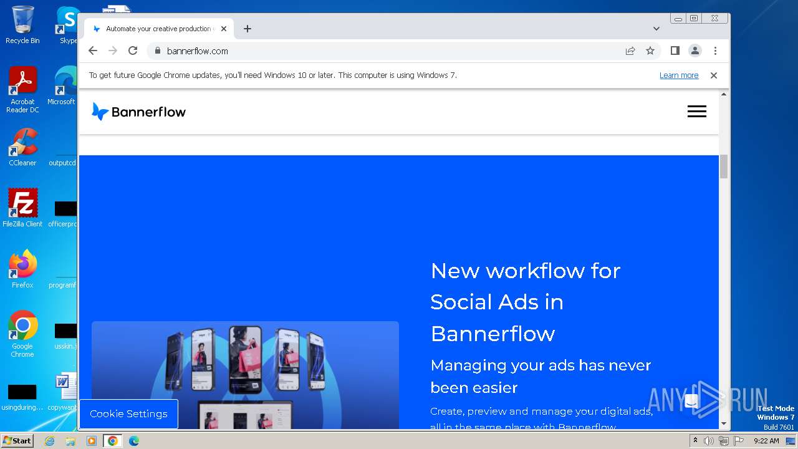Expand the tab search dropdown
This screenshot has width=798, height=449.
pyautogui.click(x=656, y=29)
